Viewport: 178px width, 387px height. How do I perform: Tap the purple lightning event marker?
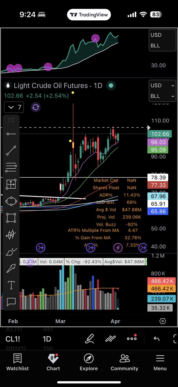(118, 248)
